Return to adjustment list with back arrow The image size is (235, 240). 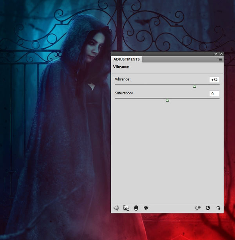116,208
